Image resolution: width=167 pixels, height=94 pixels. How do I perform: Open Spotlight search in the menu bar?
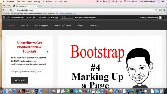coord(159,1)
